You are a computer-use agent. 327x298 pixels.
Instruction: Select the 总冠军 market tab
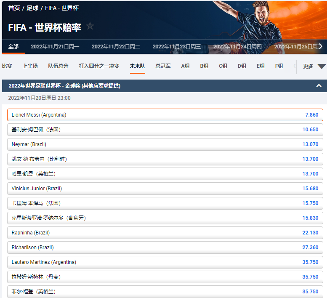pyautogui.click(x=163, y=66)
